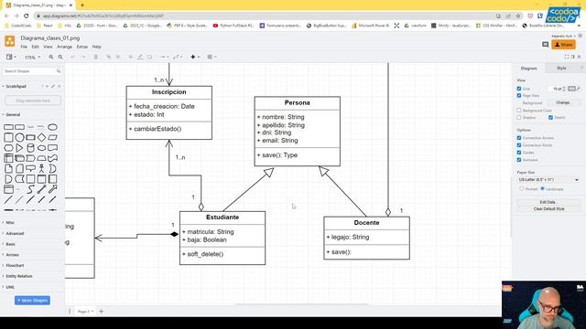Toggle the Connection Arrows checkbox

[x=519, y=138]
